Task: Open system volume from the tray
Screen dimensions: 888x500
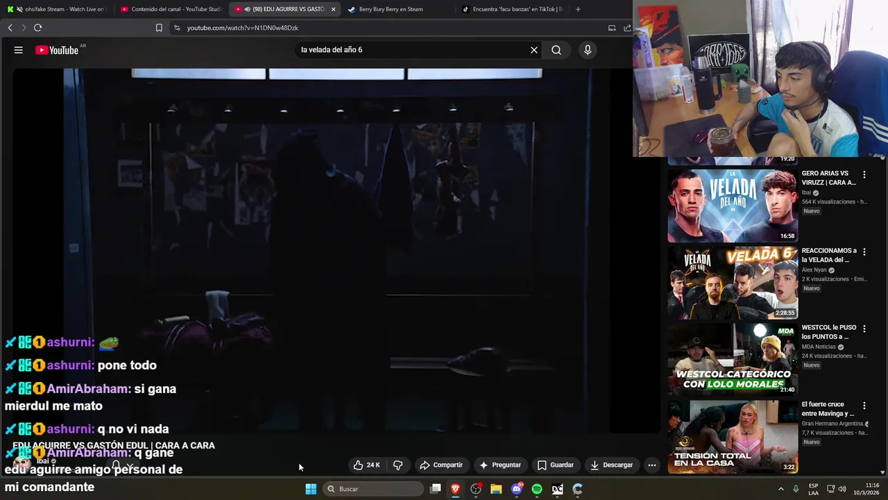Action: 842,489
